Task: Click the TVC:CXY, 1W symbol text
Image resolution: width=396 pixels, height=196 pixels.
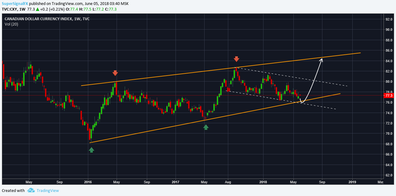Action: tap(13, 9)
